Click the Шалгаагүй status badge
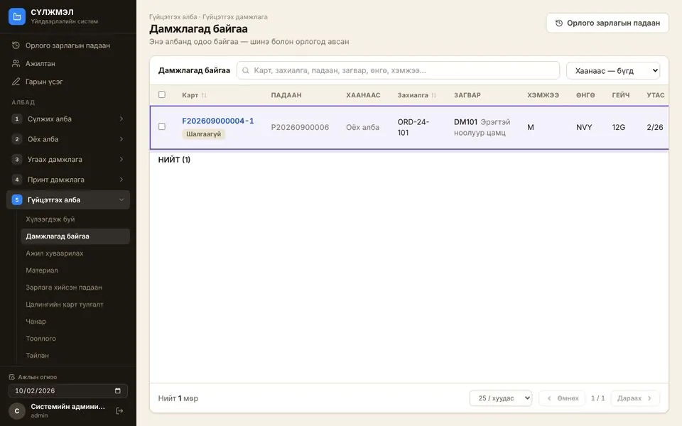Screen dimensions: 682x426 coord(203,134)
